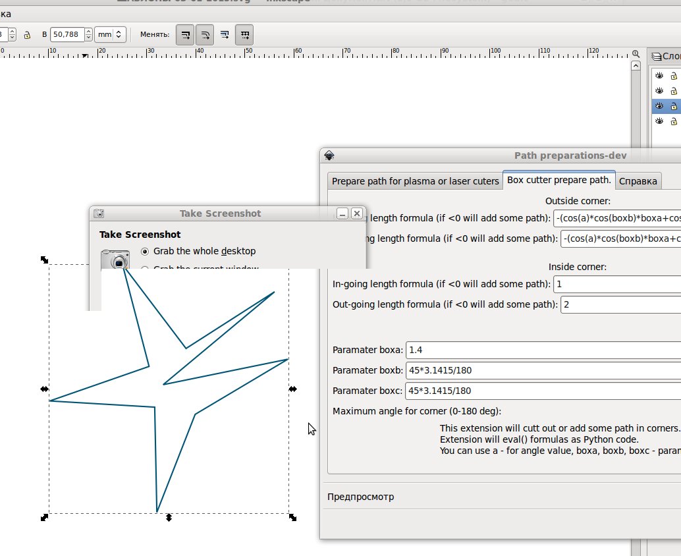Image resolution: width=681 pixels, height=556 pixels.
Task: Click the Take Screenshot window titlebar icon
Action: click(x=99, y=213)
